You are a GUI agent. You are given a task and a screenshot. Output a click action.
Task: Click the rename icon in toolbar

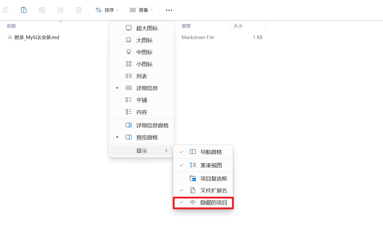(x=42, y=10)
